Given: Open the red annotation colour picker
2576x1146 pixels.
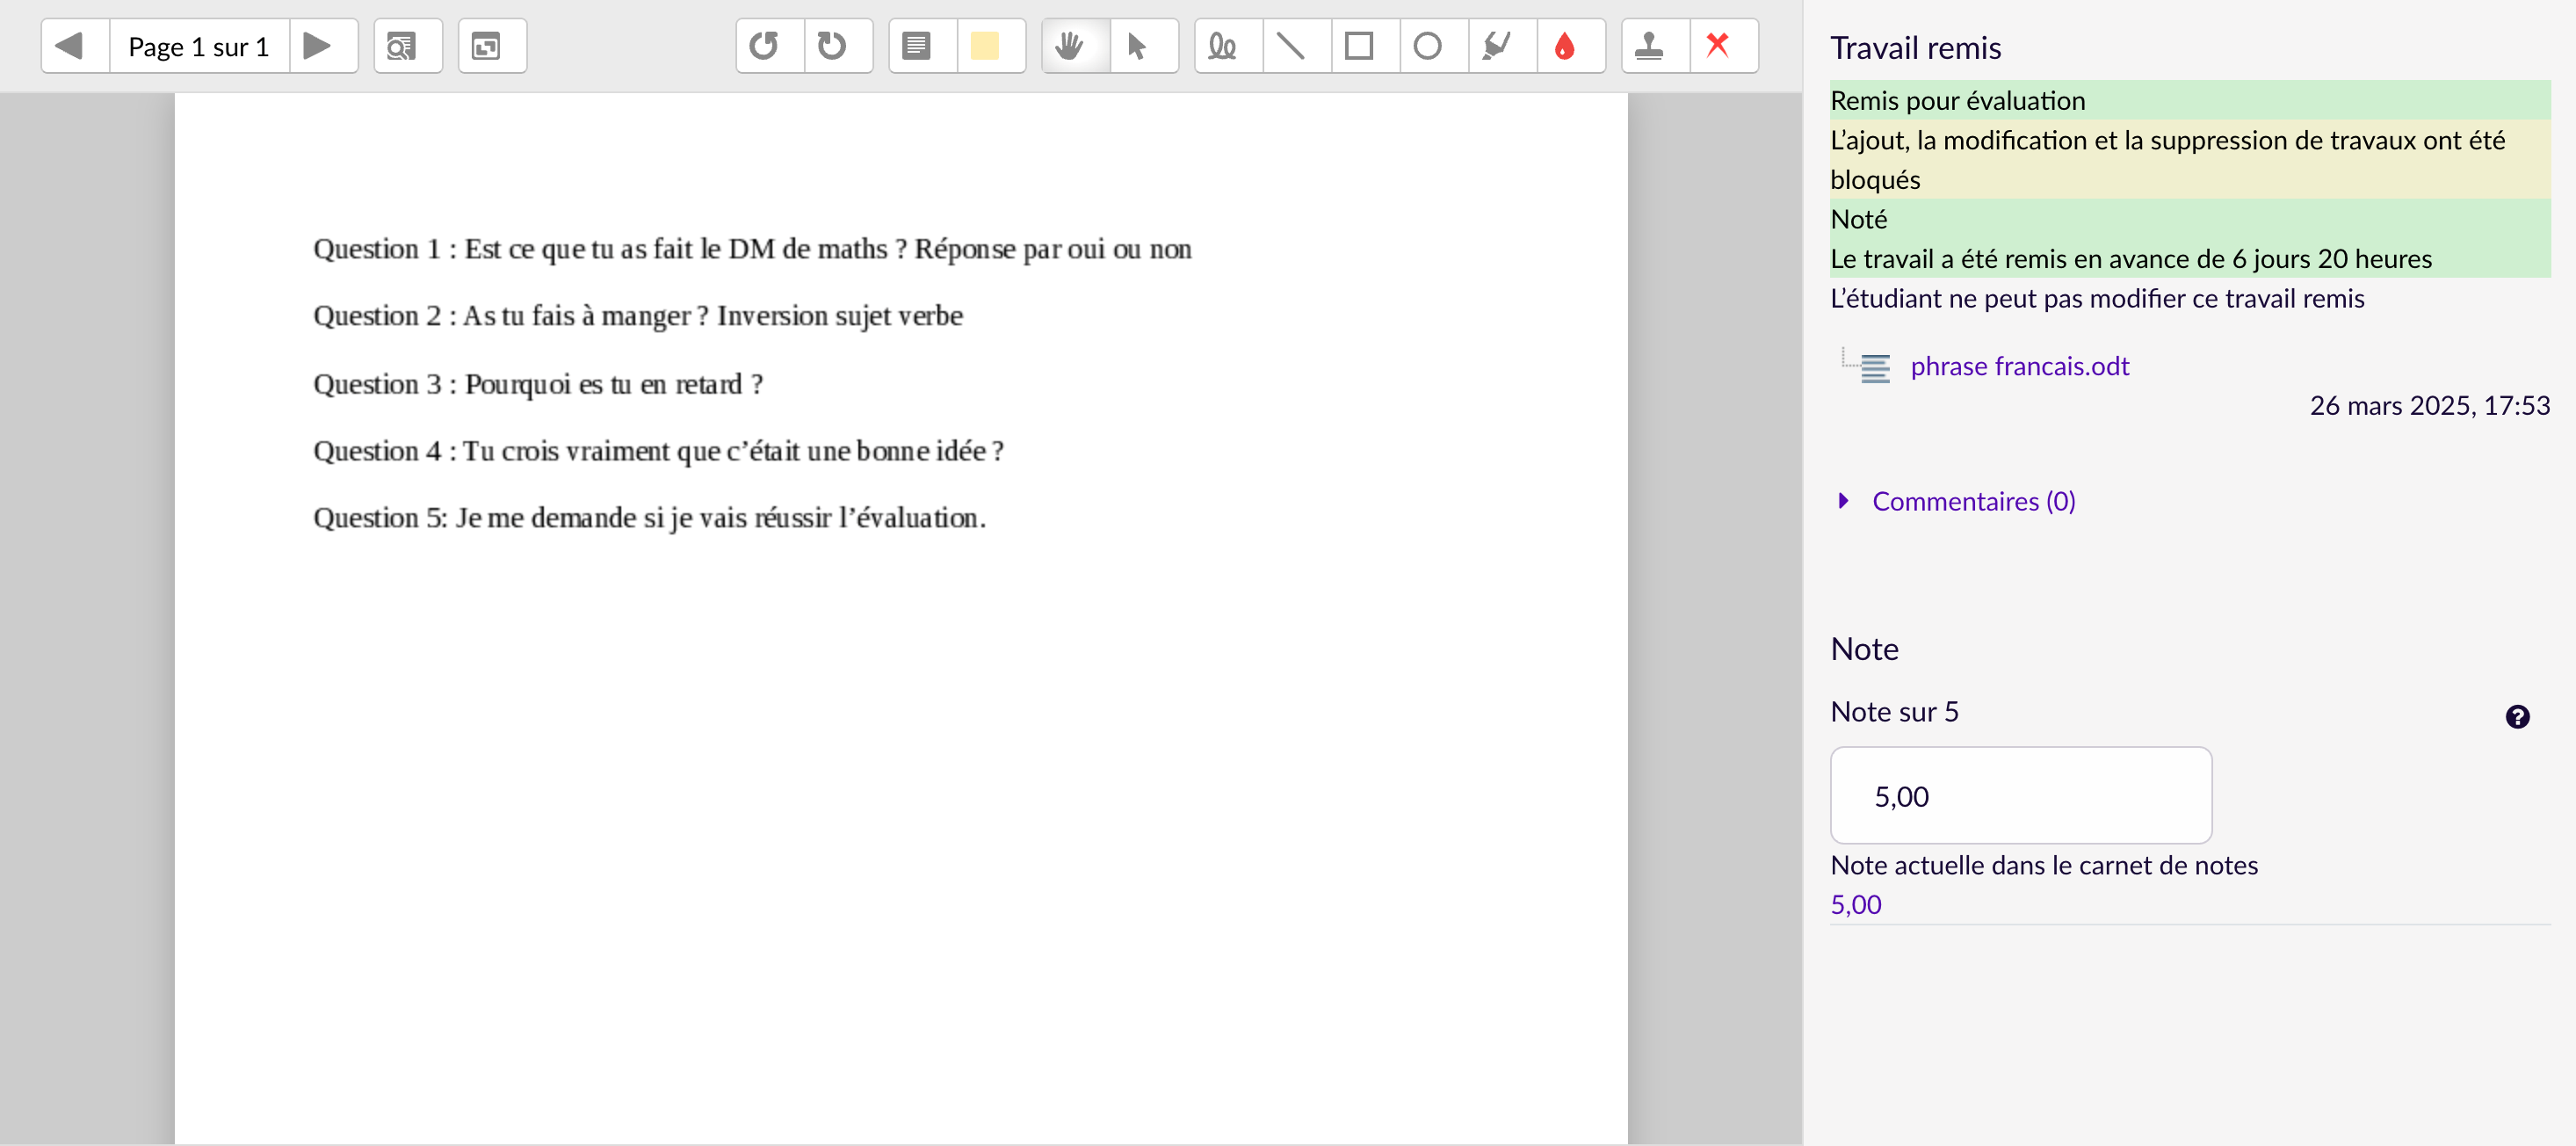Looking at the screenshot, I should pos(1565,46).
